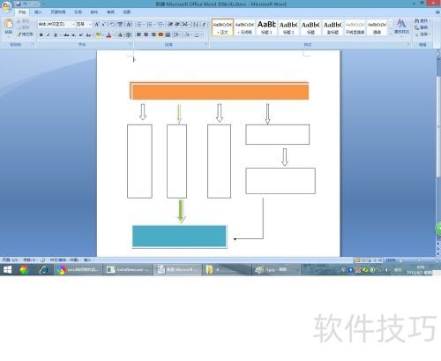The image size is (441, 361).
Task: Click the Find button in editing group
Action: (x=422, y=21)
